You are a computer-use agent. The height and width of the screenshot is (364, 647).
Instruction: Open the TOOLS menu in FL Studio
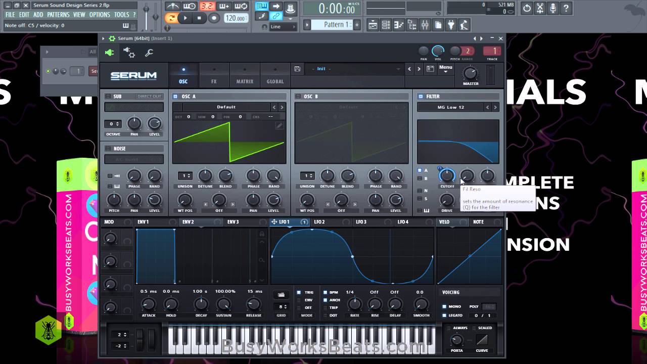(122, 15)
